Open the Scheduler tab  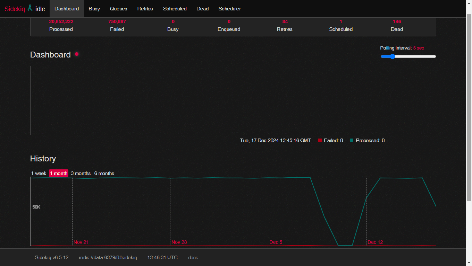tap(230, 9)
